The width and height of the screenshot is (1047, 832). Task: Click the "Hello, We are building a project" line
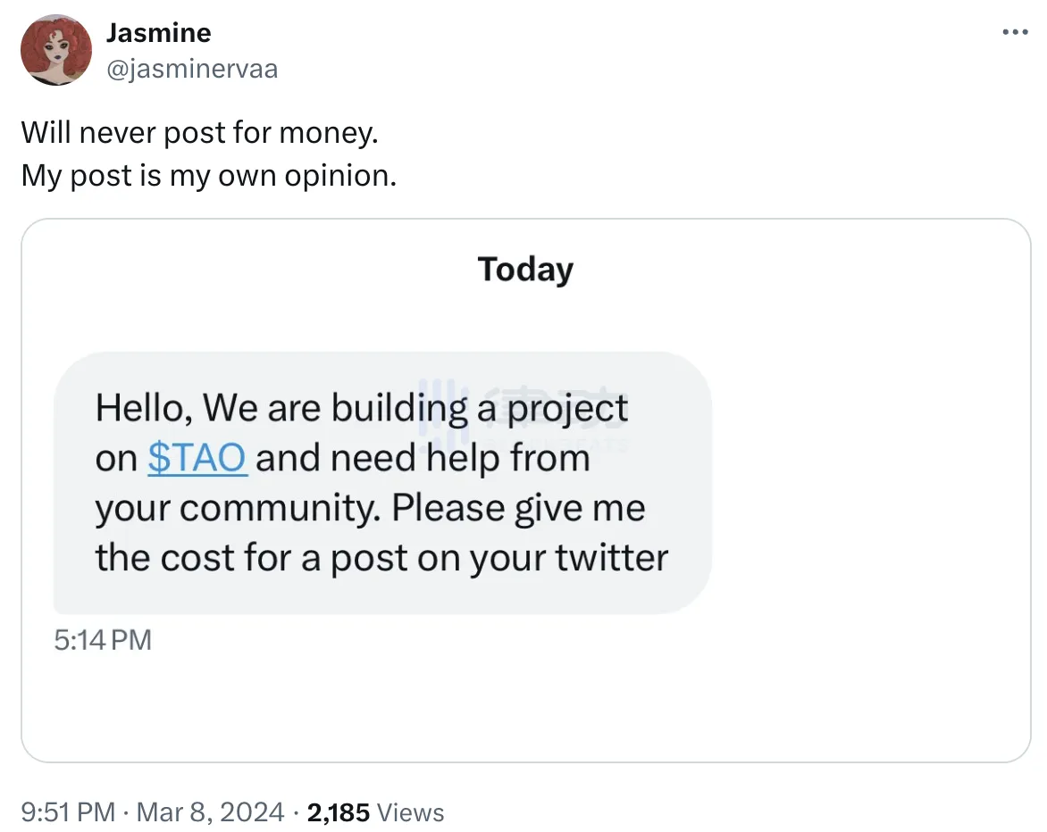tap(362, 408)
